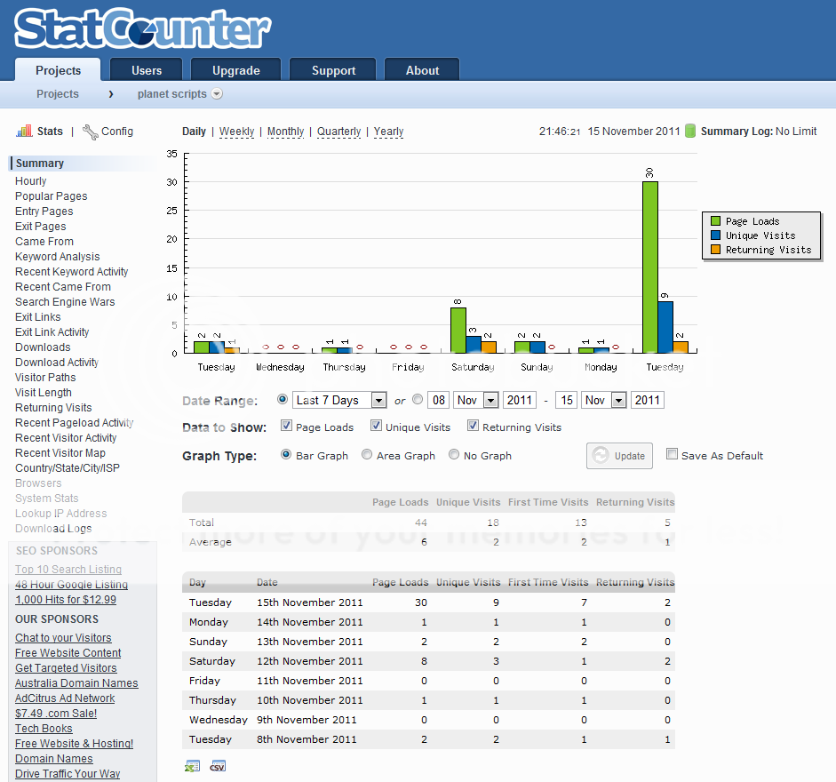The image size is (836, 782).
Task: Click the Returning Visits orange legend swatch
Action: (x=715, y=250)
